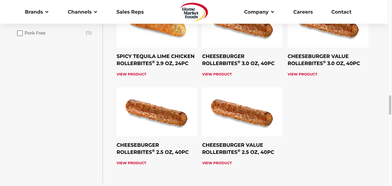392x186 pixels.
Task: Open Cheeseburger Value RollerBites 2.5 oz title
Action: [x=238, y=149]
